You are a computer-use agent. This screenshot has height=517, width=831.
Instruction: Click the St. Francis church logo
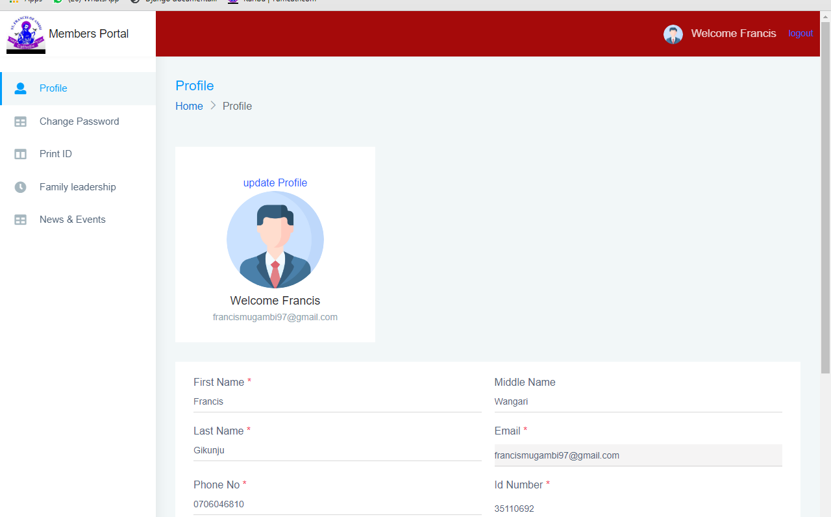pos(26,34)
